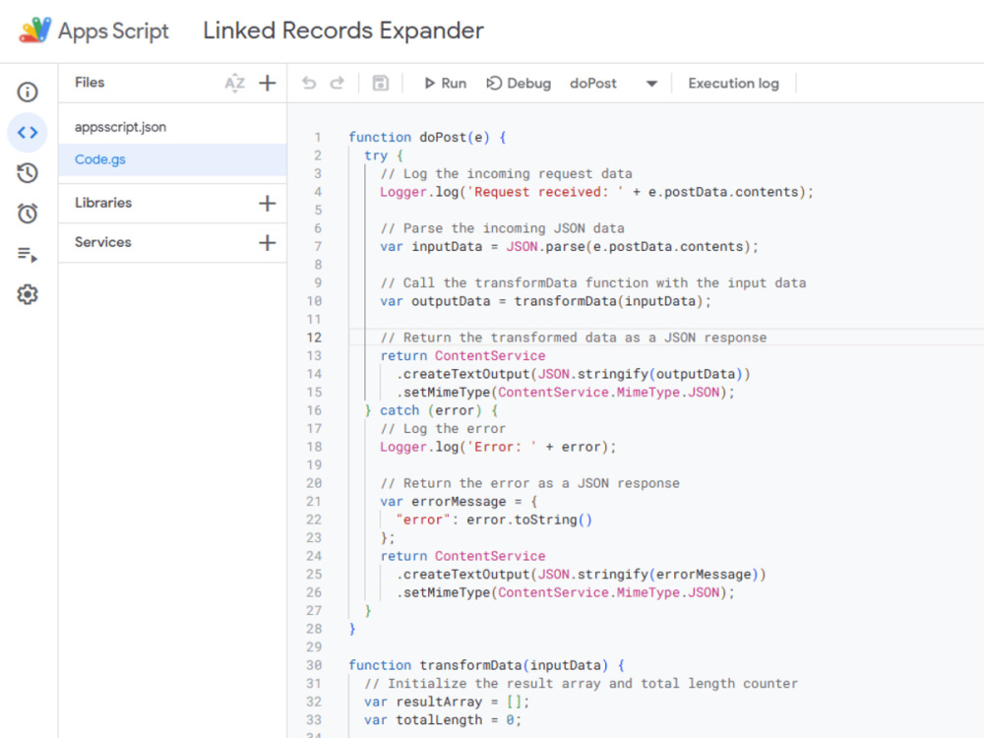
Task: Run the selected function
Action: (x=446, y=83)
